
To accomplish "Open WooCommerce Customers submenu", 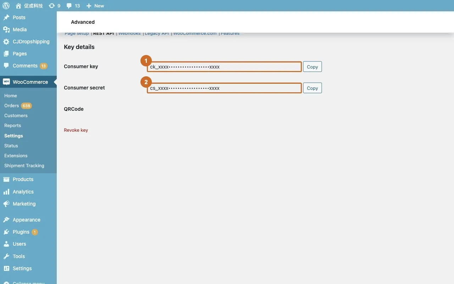I will tap(16, 115).
